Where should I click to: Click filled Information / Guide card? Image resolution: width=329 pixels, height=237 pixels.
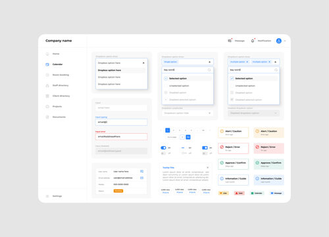pyautogui.click(x=268, y=180)
